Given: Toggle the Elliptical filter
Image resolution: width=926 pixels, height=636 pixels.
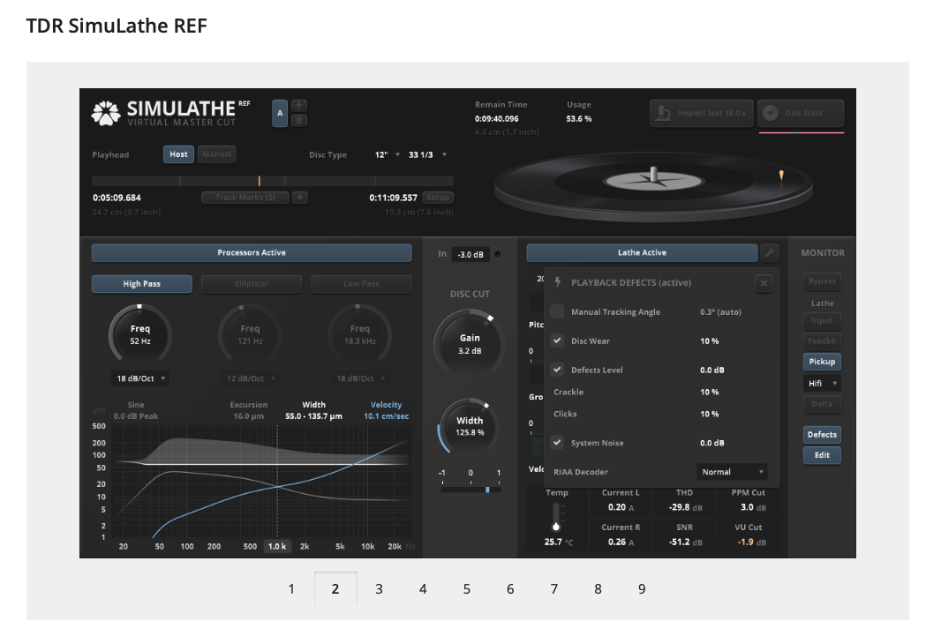Looking at the screenshot, I should [252, 284].
